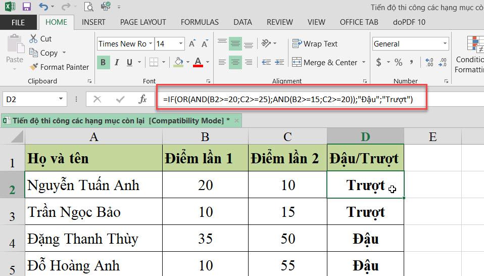Toggle Align Right

point(249,62)
